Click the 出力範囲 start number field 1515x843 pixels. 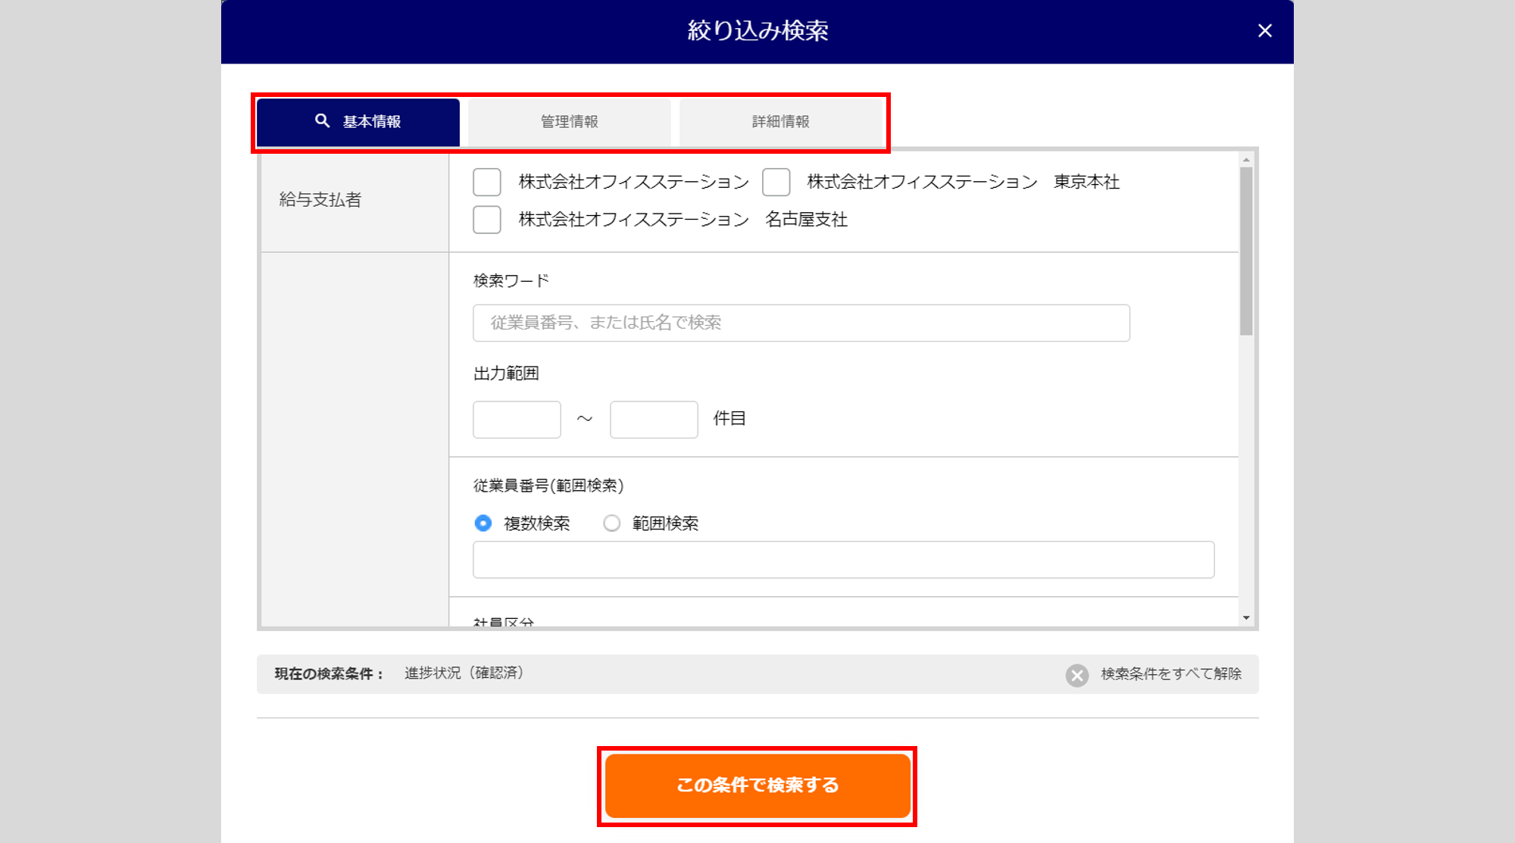point(517,420)
